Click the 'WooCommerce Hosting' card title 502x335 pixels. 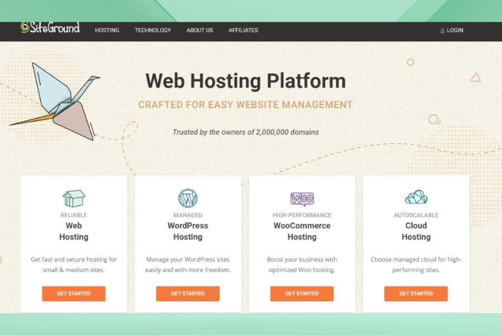[302, 231]
